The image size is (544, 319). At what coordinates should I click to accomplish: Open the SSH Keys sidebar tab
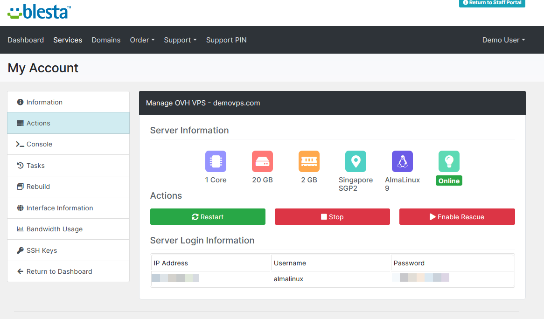point(68,250)
